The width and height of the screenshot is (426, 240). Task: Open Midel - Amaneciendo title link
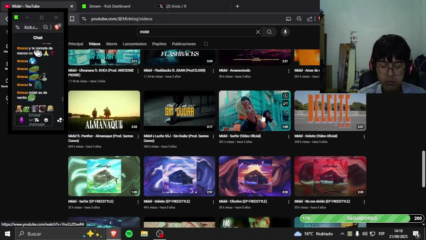(235, 70)
